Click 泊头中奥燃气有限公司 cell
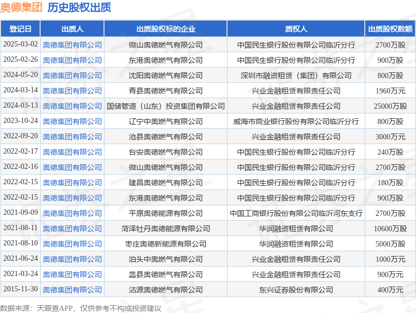 (x=166, y=259)
